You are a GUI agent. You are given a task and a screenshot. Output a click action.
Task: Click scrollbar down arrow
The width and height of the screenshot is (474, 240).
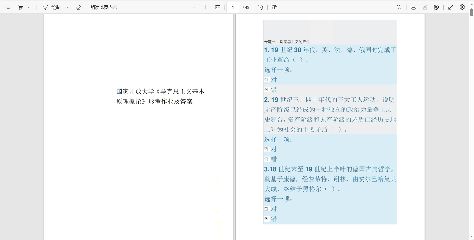point(471,237)
